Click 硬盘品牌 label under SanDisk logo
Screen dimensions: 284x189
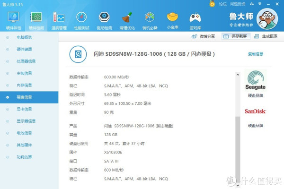(x=256, y=126)
